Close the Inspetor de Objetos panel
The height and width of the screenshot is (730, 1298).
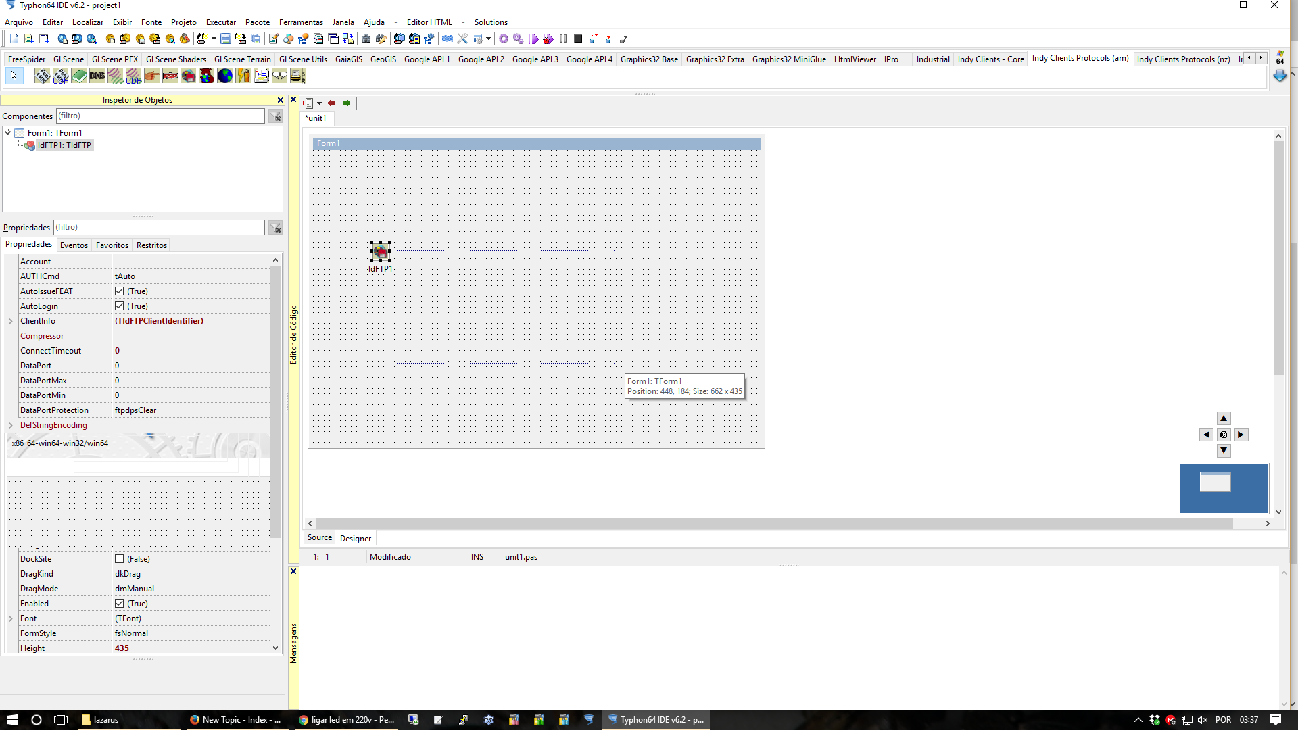[x=281, y=100]
